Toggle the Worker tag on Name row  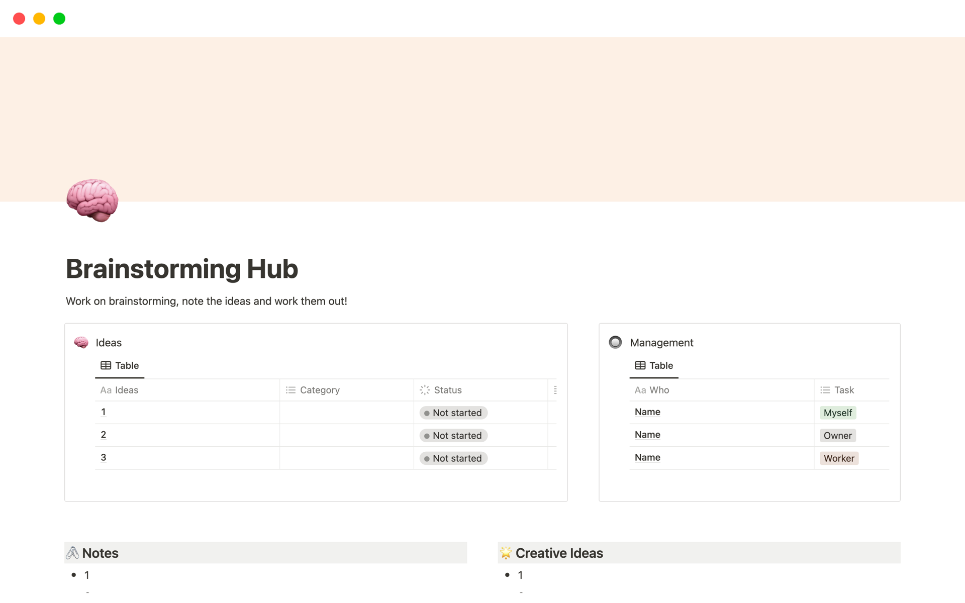(838, 458)
